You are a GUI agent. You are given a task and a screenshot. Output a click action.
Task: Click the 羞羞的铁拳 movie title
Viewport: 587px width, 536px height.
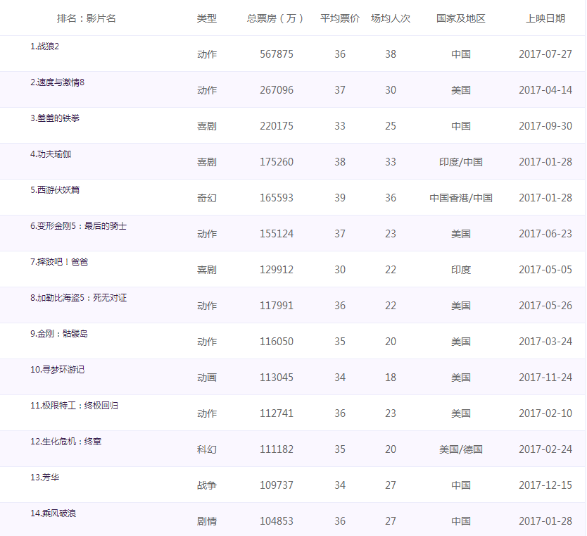click(55, 118)
